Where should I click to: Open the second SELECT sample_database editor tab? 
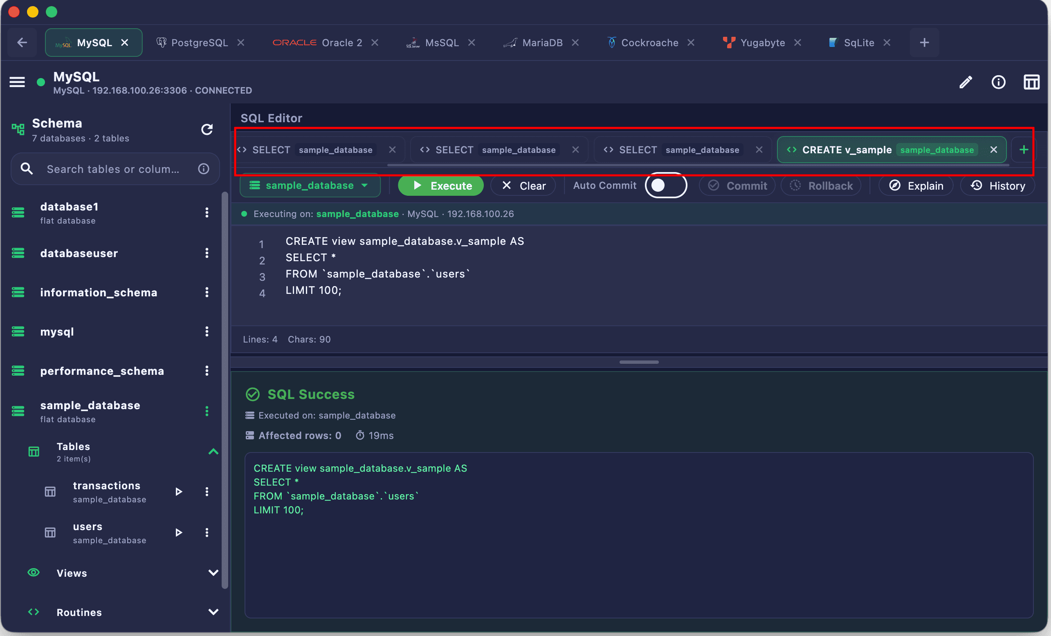[498, 150]
